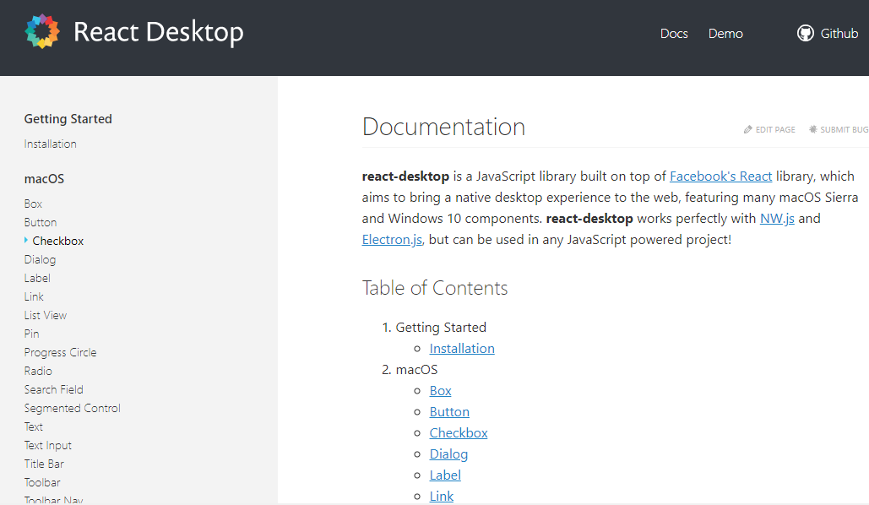This screenshot has width=869, height=505.
Task: Select Box in the sidebar
Action: tap(33, 204)
